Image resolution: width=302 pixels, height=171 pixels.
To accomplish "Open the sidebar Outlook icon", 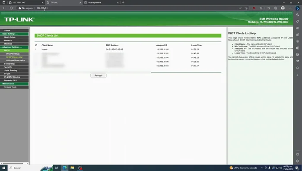I will [x=298, y=48].
